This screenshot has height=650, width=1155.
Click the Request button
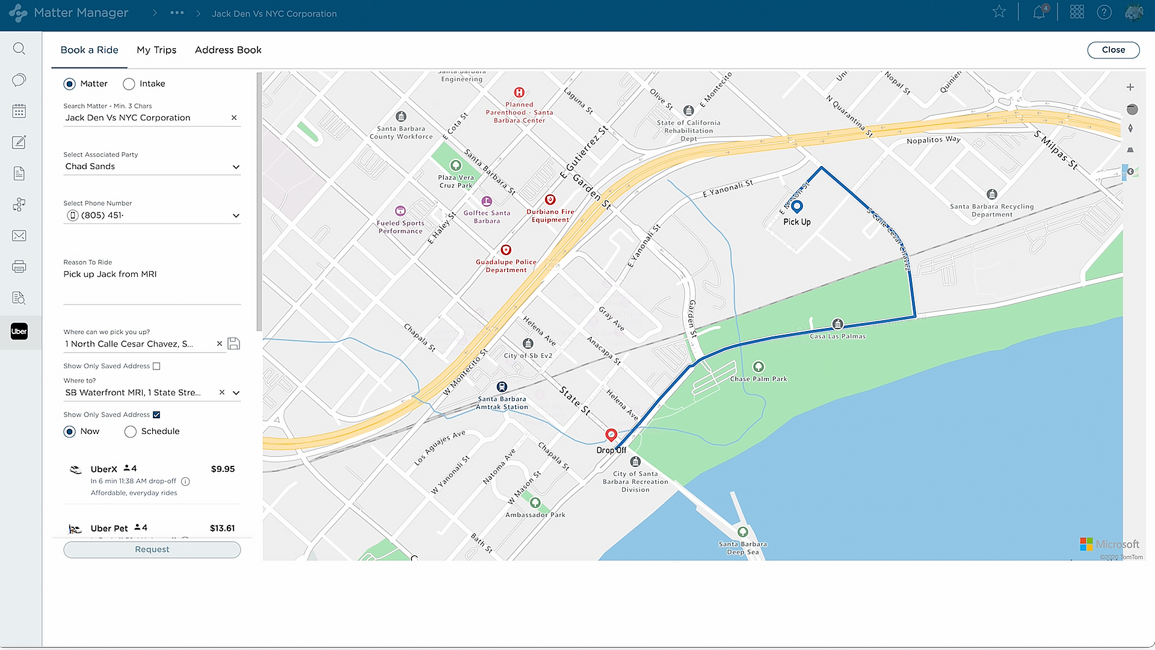click(152, 549)
